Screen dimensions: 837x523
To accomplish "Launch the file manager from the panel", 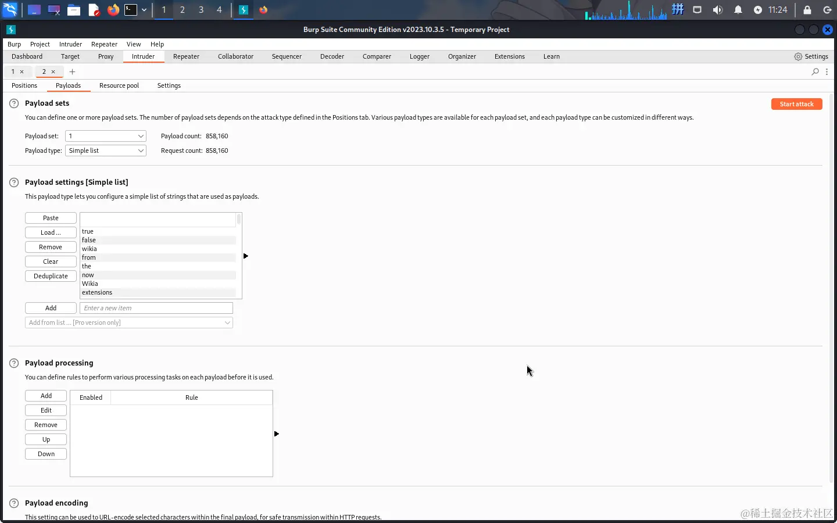I will click(x=74, y=10).
